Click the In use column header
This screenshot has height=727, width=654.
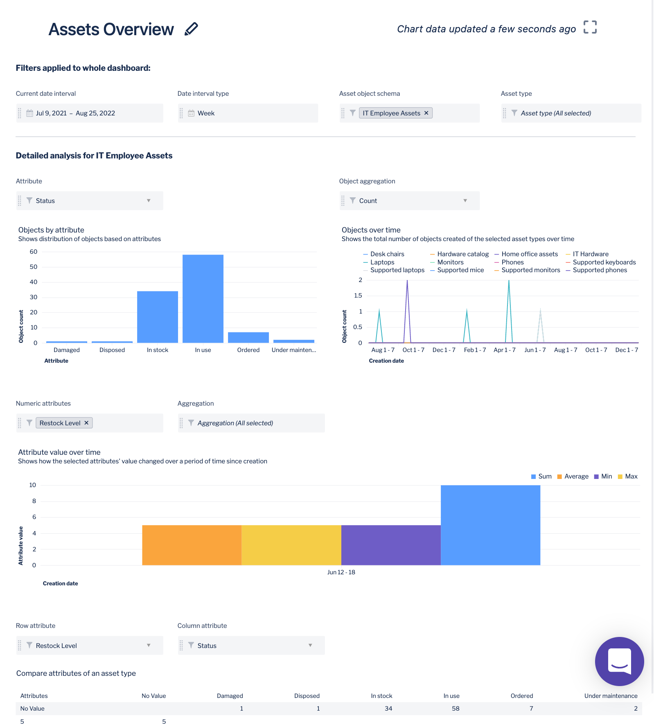(x=451, y=696)
